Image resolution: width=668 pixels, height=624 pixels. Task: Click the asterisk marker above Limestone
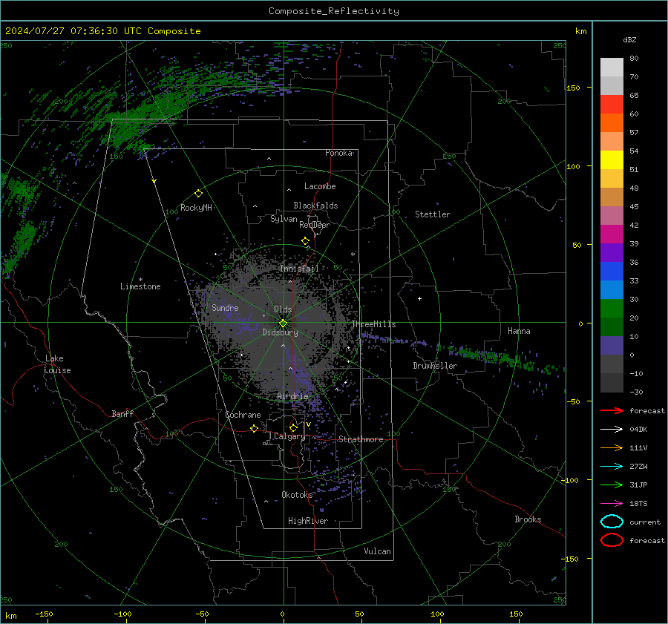pyautogui.click(x=140, y=280)
